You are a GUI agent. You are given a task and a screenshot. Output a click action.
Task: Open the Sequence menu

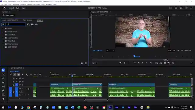[x=16, y=4]
